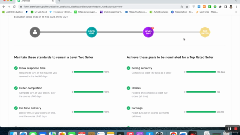
Task: Open the https://www.ruprr... bookmark
Action: click(86, 12)
